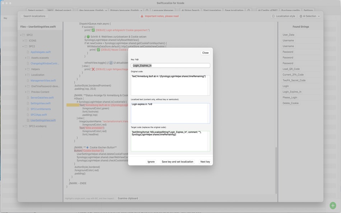Close the key editing dialog

coord(205,53)
